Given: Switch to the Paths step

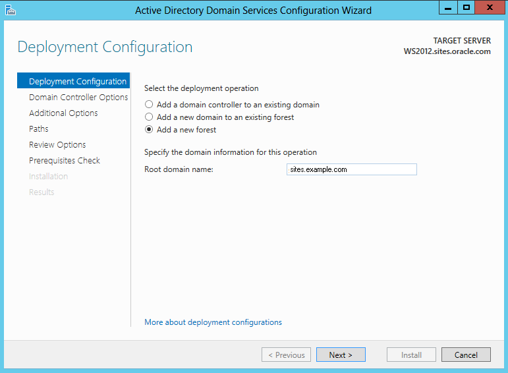Looking at the screenshot, I should (39, 129).
